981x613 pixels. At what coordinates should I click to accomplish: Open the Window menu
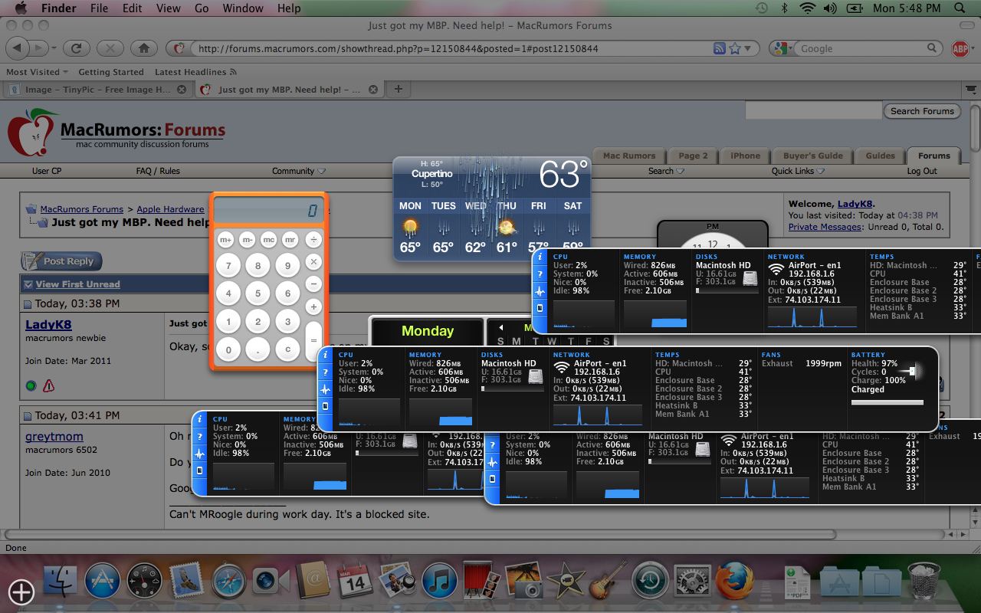pyautogui.click(x=243, y=8)
